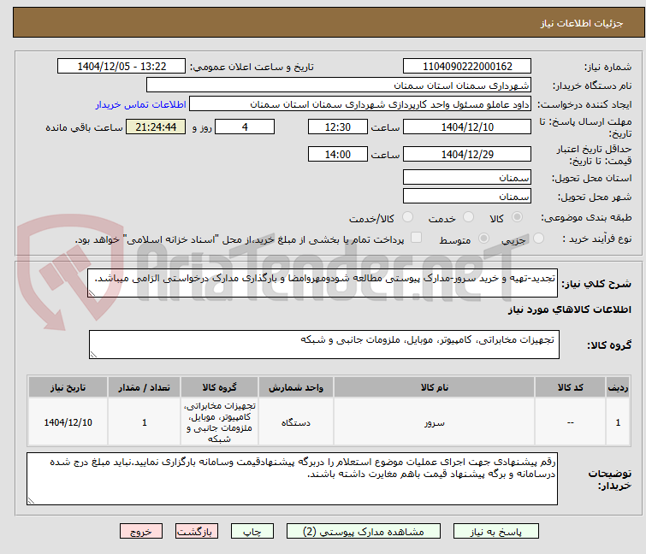
Task: Select the کالا radio button
Action: (517, 217)
